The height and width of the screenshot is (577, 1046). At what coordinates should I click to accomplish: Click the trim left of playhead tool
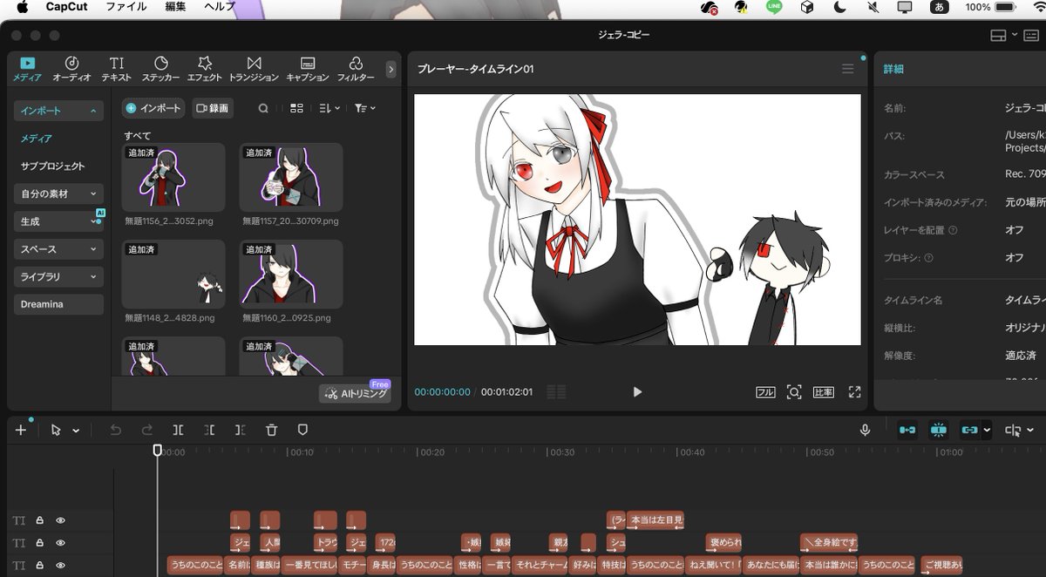[x=209, y=430]
